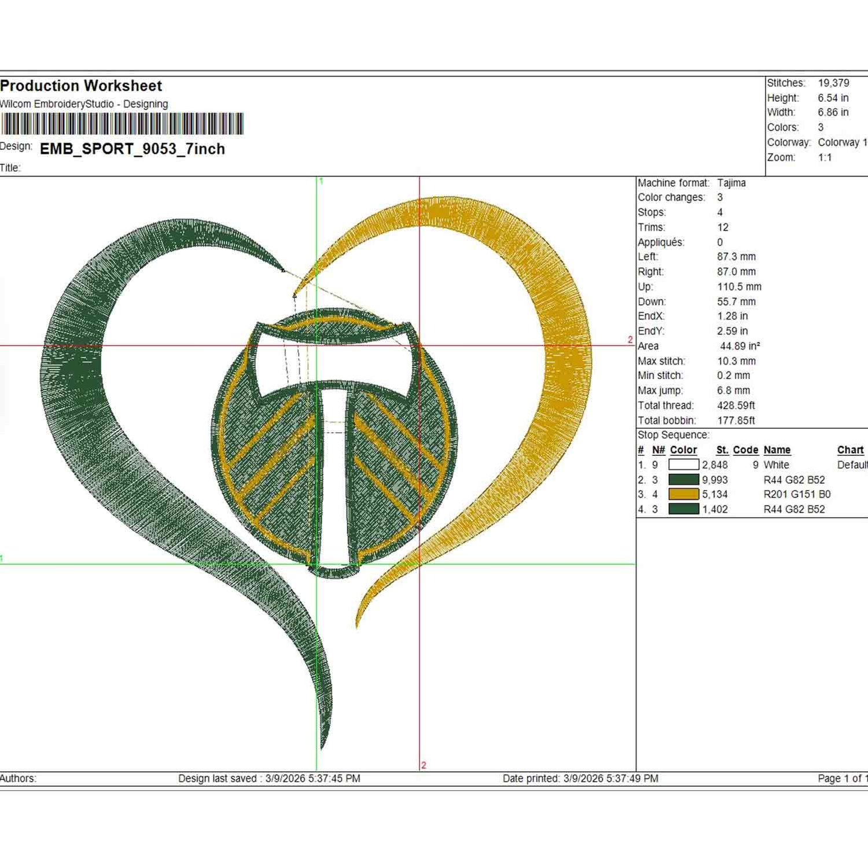868x865 pixels.
Task: Select the area value "44.89 in²"
Action: pos(740,346)
